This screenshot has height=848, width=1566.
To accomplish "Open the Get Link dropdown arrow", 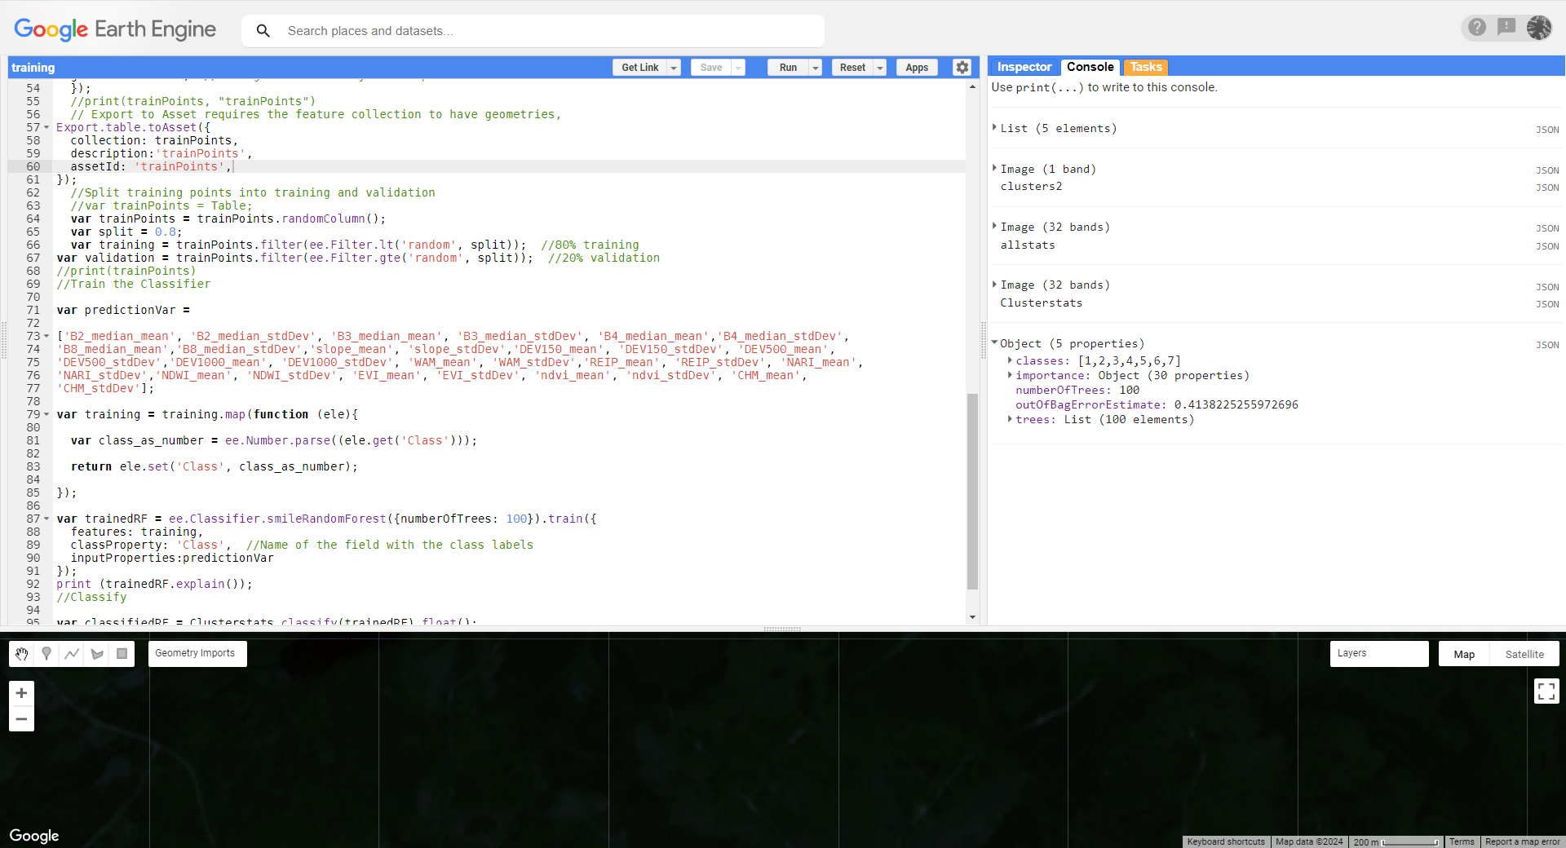I will click(x=674, y=68).
